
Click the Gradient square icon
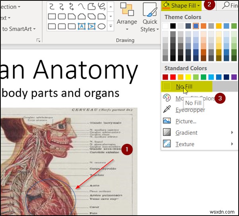(x=167, y=132)
